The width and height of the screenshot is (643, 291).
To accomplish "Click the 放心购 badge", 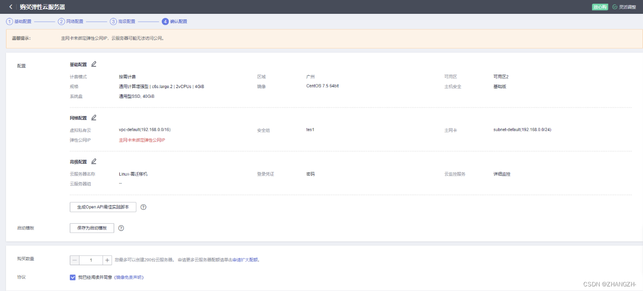I will pyautogui.click(x=600, y=7).
